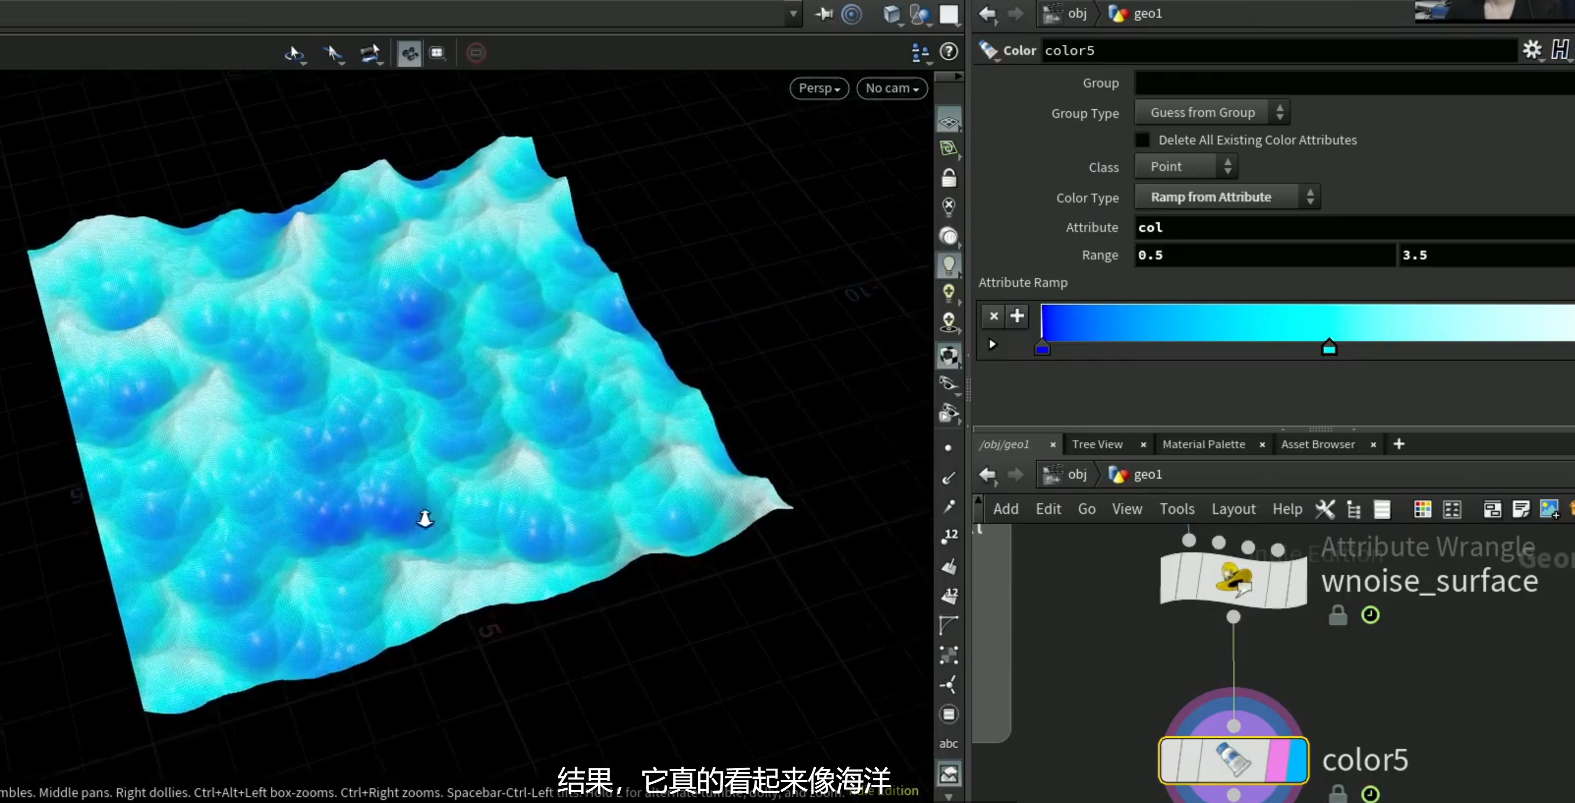Open the Class Point dropdown
The width and height of the screenshot is (1575, 803).
(x=1185, y=166)
